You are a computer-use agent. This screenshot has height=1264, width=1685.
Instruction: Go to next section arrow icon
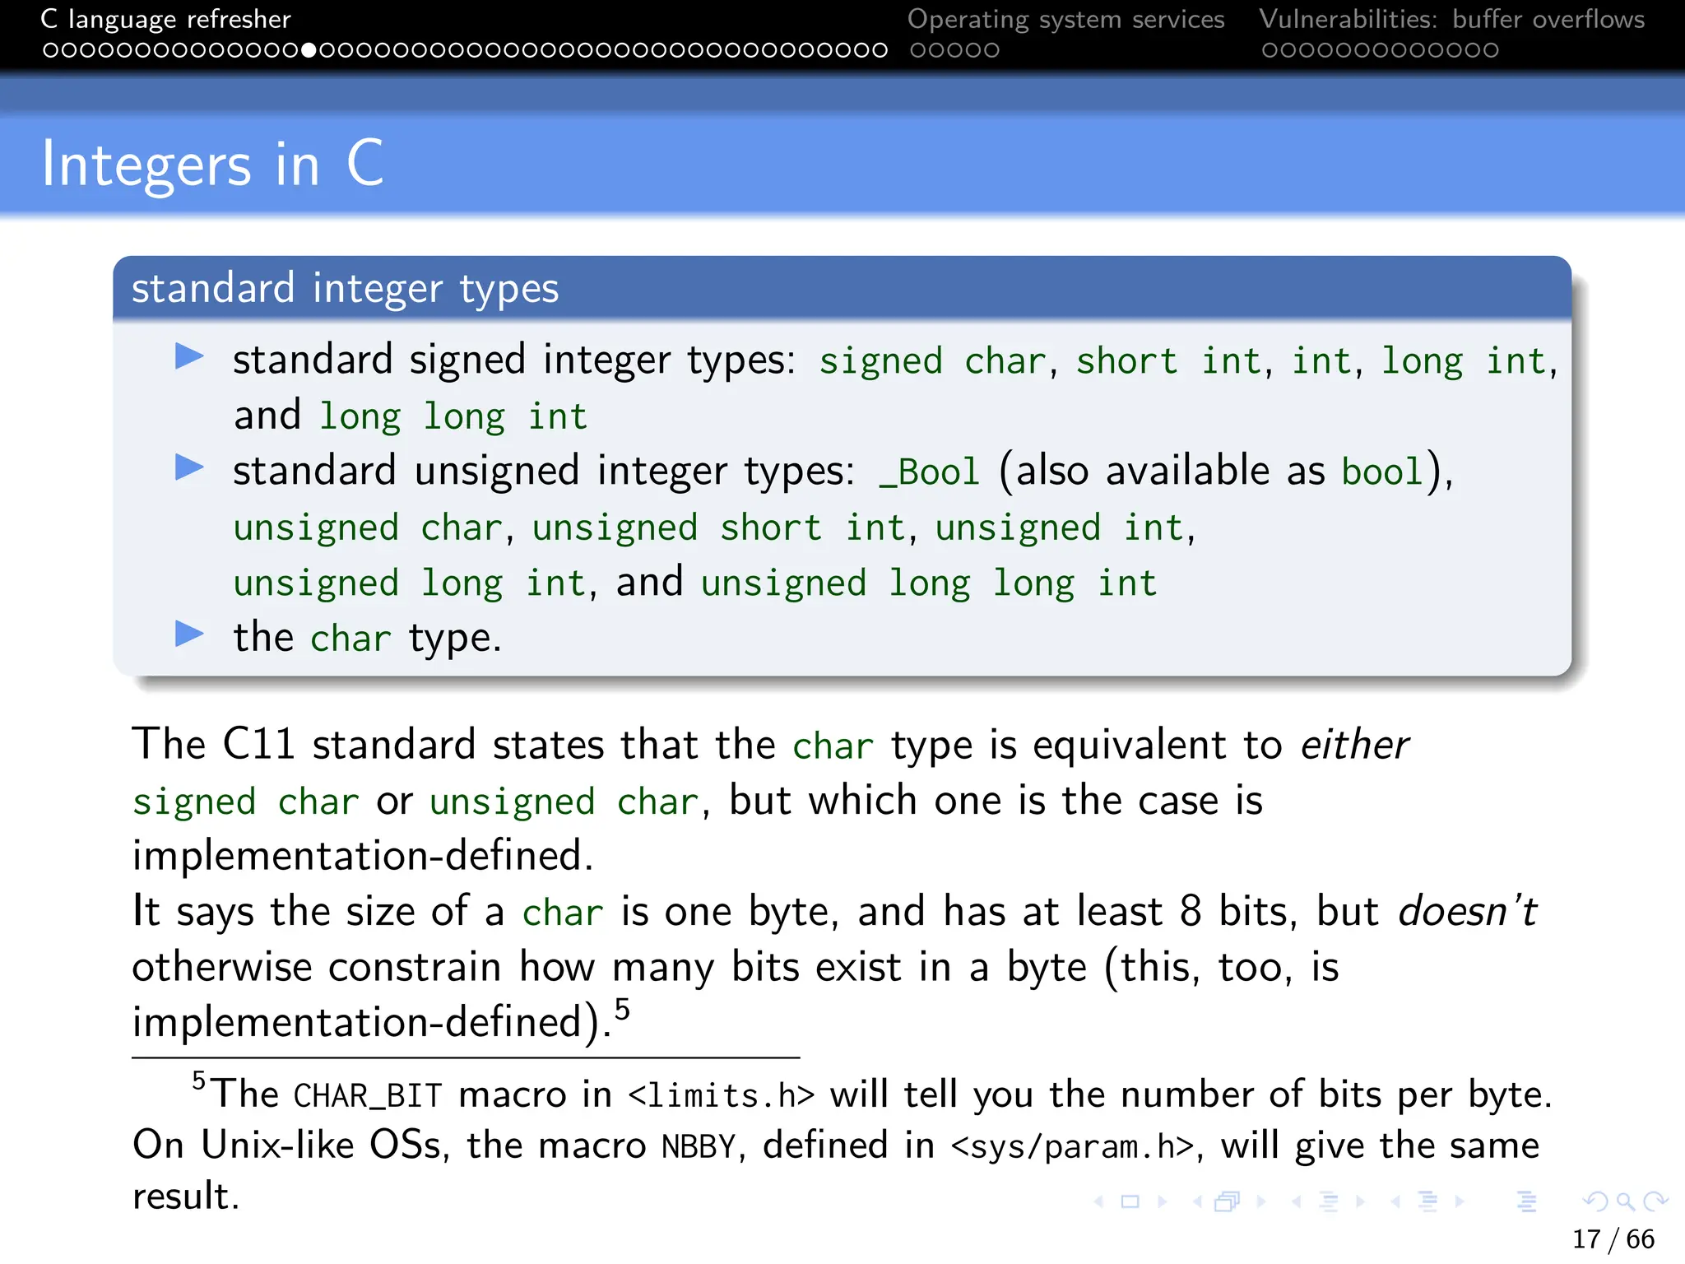coord(1459,1202)
